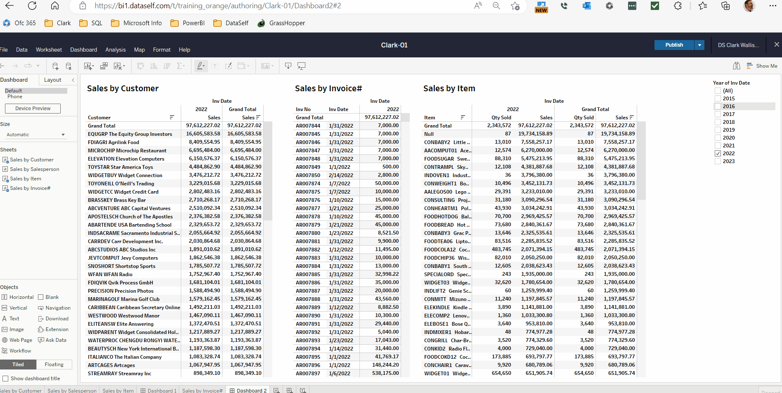Select the Floating layout button
Viewport: 782px width, 393px height.
[54, 365]
